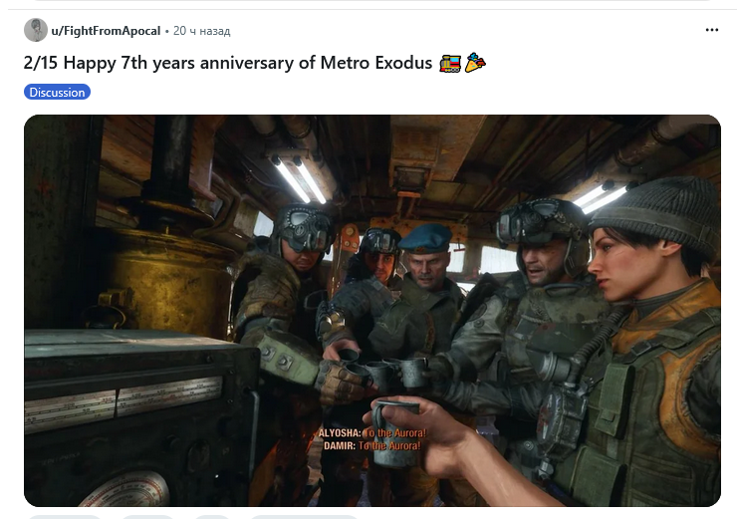
Task: Click the train emoji in the title
Action: pos(449,63)
